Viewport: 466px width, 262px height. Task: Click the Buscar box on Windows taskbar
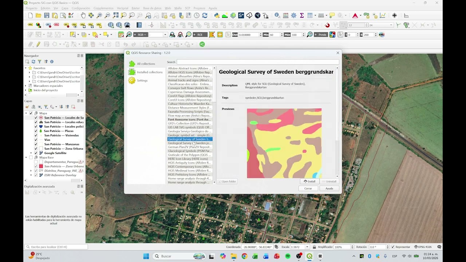[179, 256]
